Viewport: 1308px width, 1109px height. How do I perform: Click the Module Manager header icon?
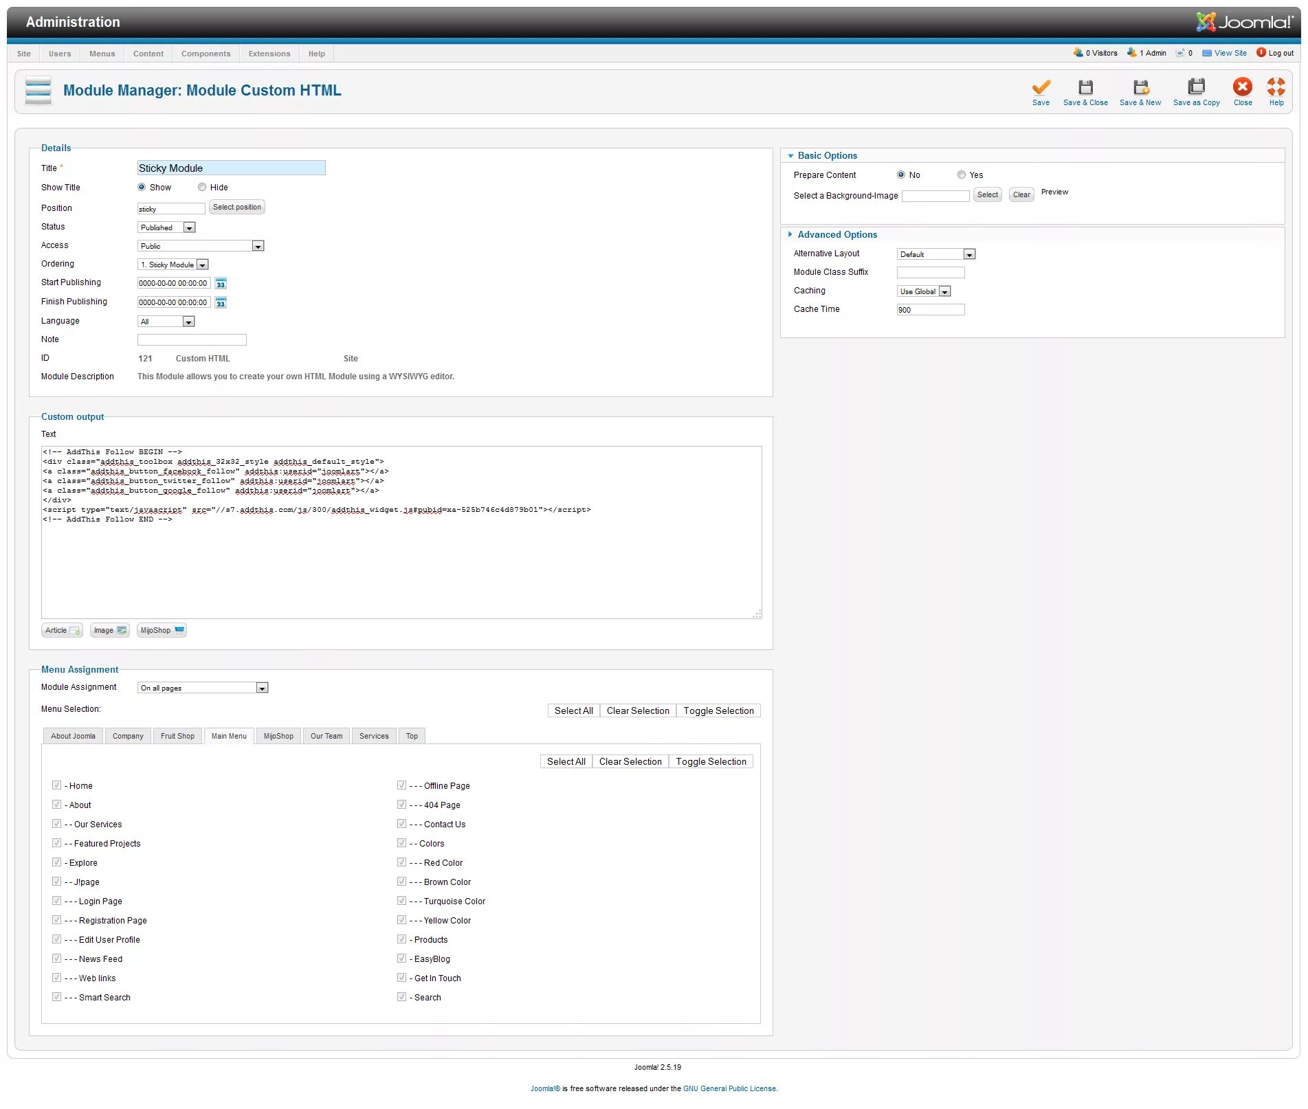(38, 90)
